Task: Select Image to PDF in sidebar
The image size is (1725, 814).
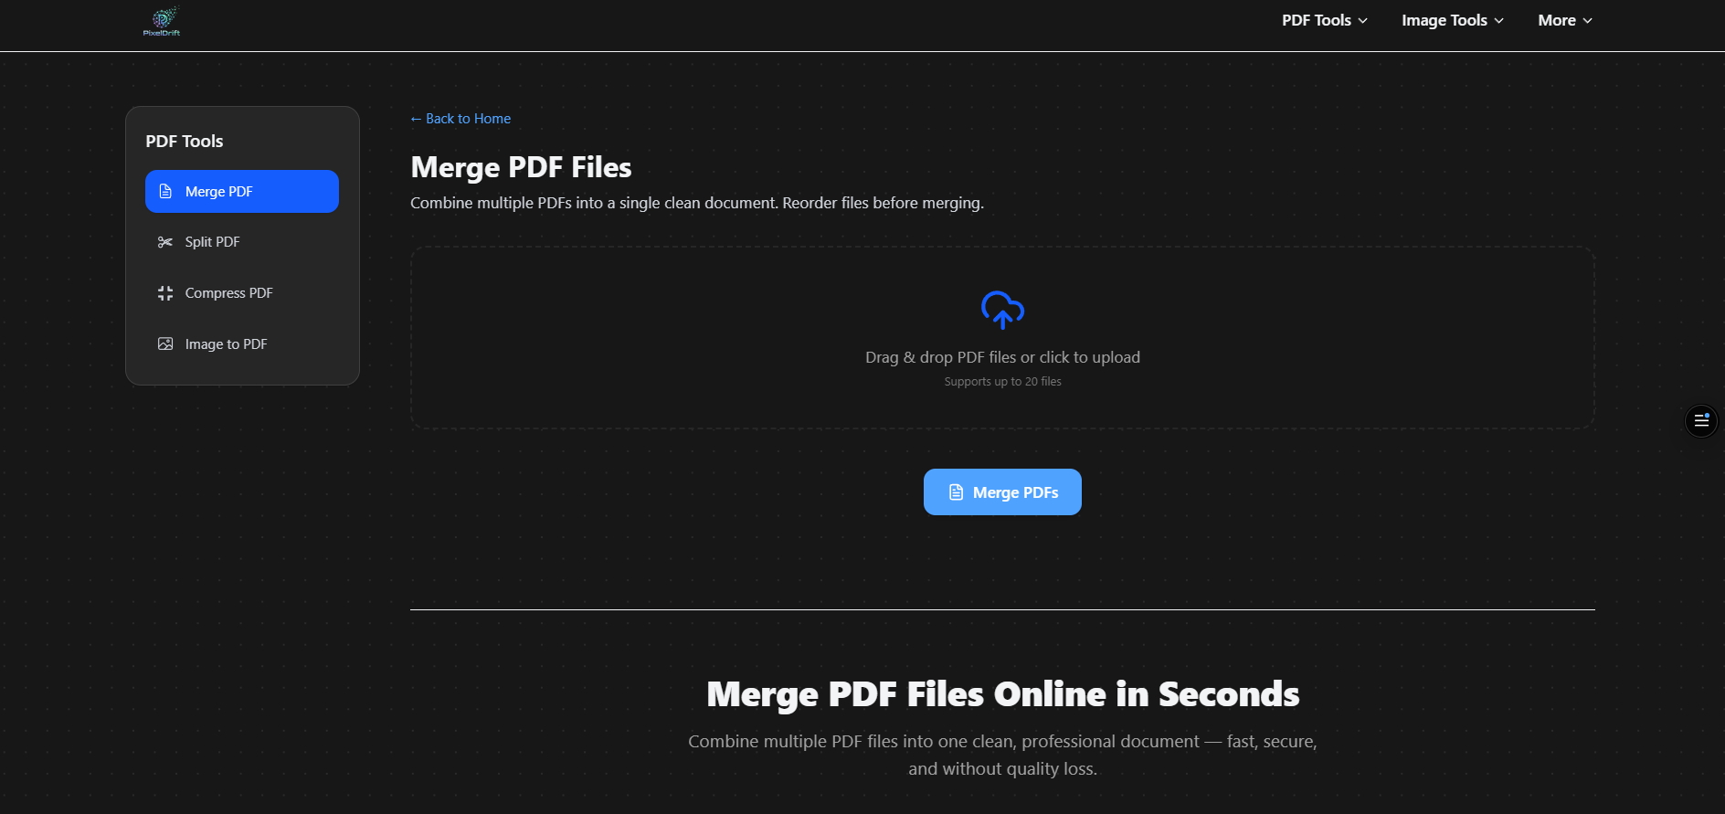Action: pyautogui.click(x=242, y=344)
